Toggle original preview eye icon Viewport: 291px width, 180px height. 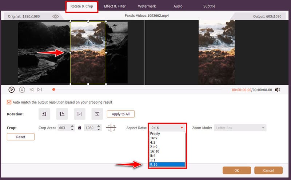pos(56,16)
